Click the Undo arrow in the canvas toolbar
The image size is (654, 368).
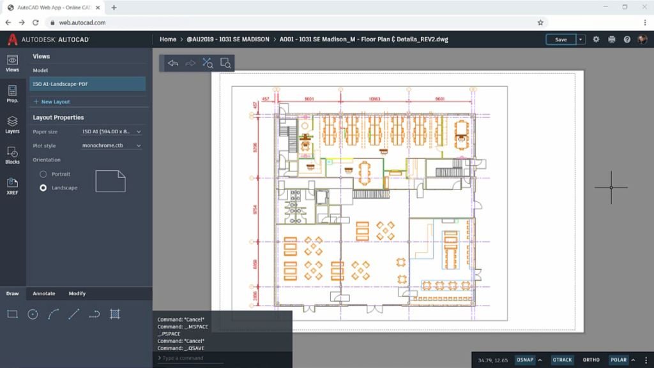tap(172, 63)
